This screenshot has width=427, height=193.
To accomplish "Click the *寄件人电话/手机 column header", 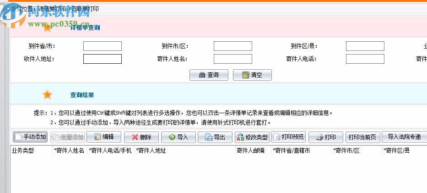I will (x=111, y=150).
